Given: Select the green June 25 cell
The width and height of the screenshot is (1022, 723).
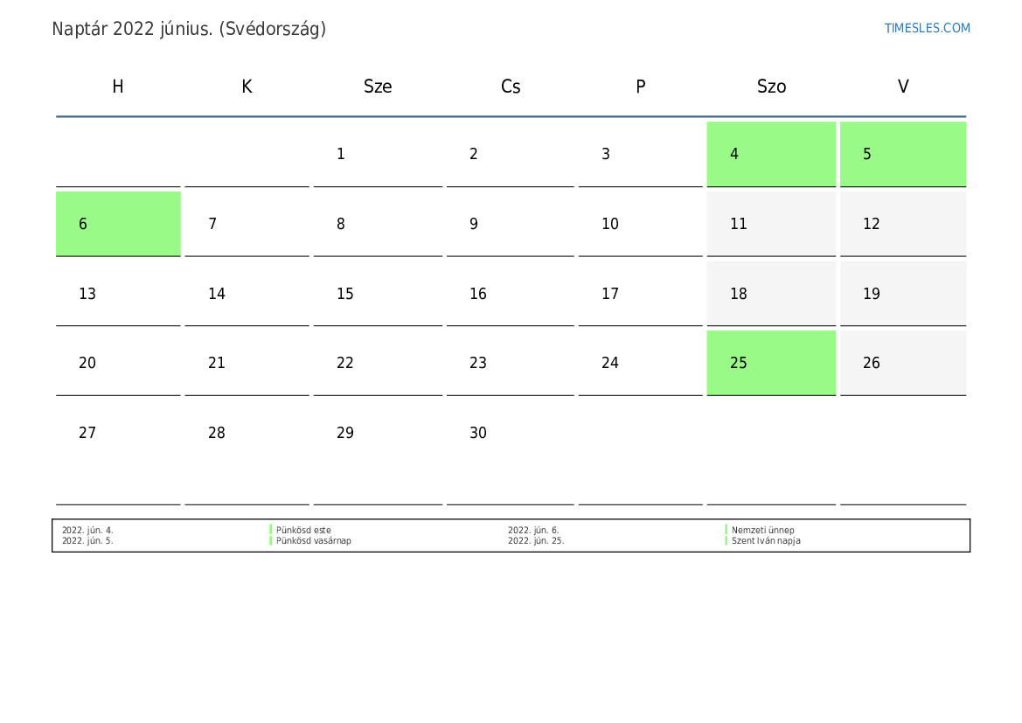Looking at the screenshot, I should pyautogui.click(x=770, y=363).
